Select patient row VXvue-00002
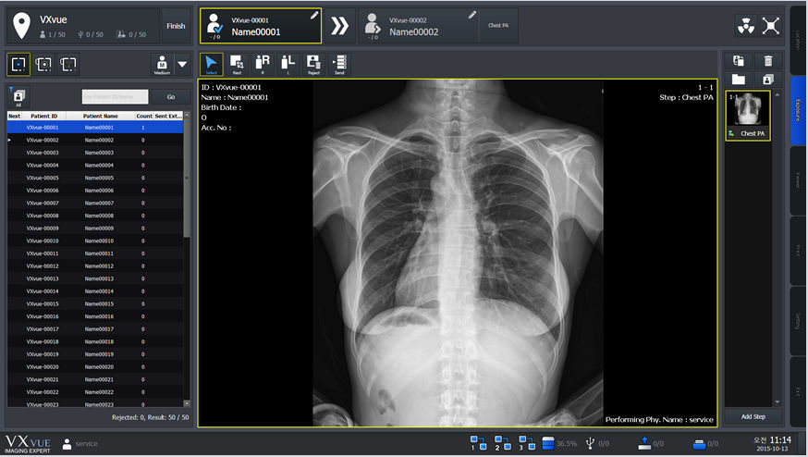 click(x=95, y=140)
